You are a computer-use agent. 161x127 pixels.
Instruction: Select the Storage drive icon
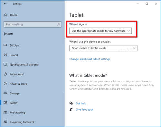pos(5,93)
